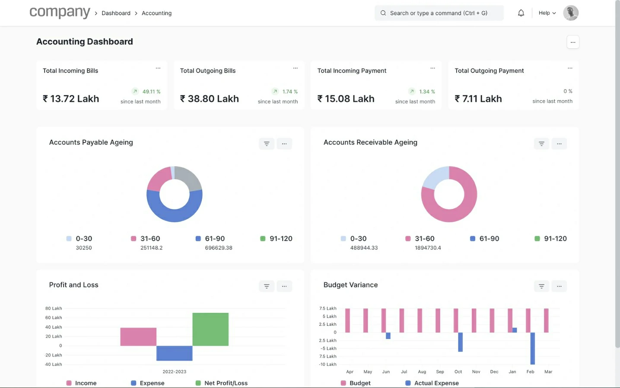Click the user profile avatar
This screenshot has width=620, height=388.
click(x=570, y=13)
